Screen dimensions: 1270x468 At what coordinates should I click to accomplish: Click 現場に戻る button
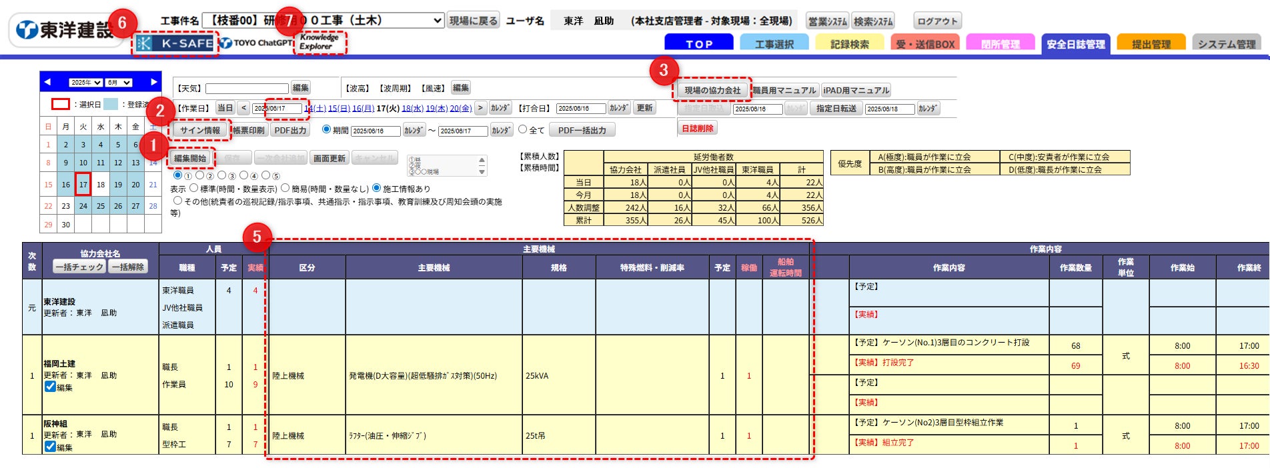(x=473, y=21)
